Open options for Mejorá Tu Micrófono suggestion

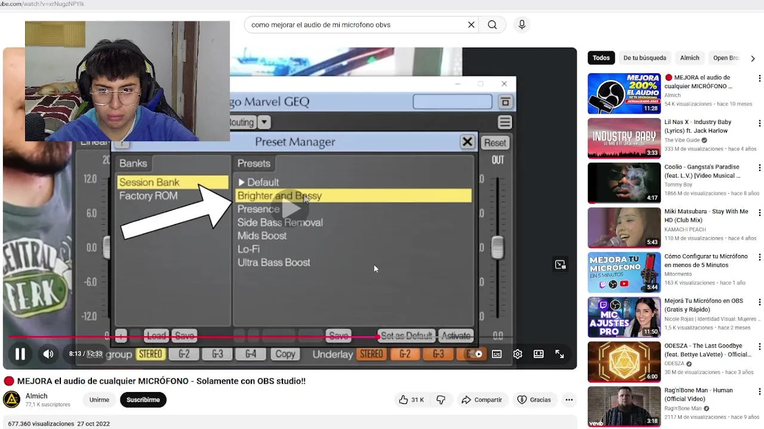[759, 302]
